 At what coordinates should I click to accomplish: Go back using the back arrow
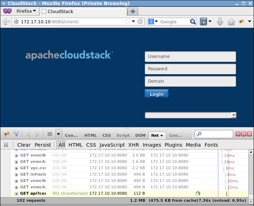(6, 22)
